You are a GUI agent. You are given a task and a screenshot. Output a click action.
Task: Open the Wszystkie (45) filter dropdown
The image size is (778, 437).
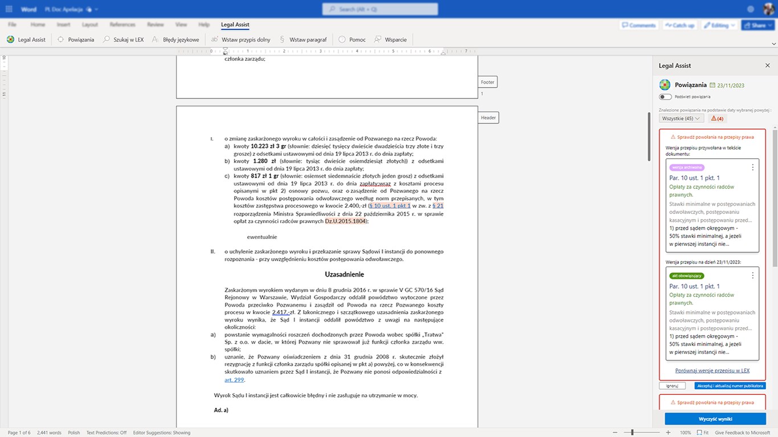click(682, 118)
